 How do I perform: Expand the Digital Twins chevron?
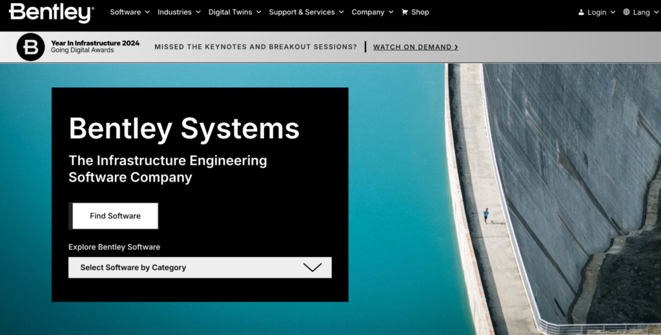coord(258,12)
